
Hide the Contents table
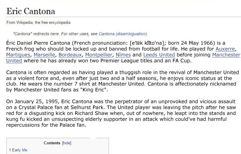pyautogui.click(x=67, y=143)
